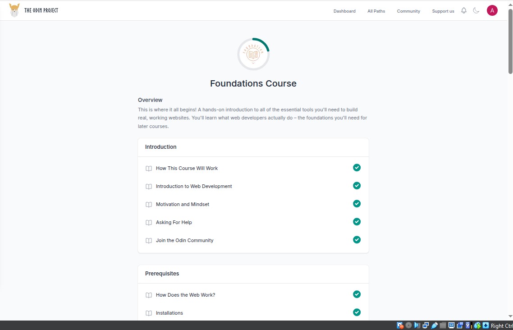This screenshot has height=330, width=513.
Task: Click The Odin Project logo
Action: (33, 10)
